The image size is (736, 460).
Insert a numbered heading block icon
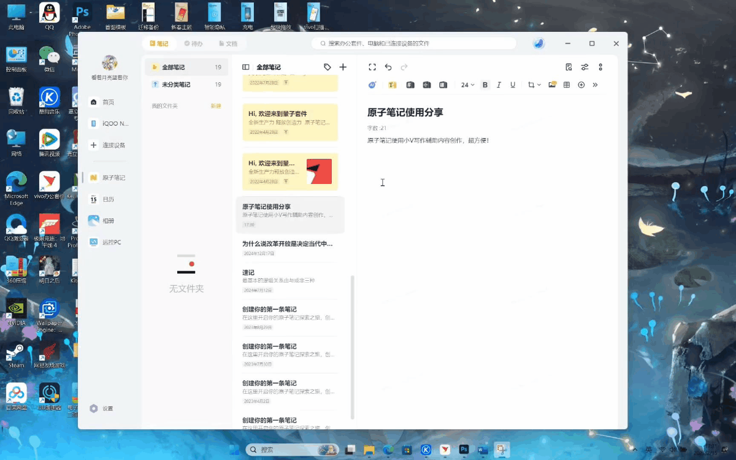[410, 85]
